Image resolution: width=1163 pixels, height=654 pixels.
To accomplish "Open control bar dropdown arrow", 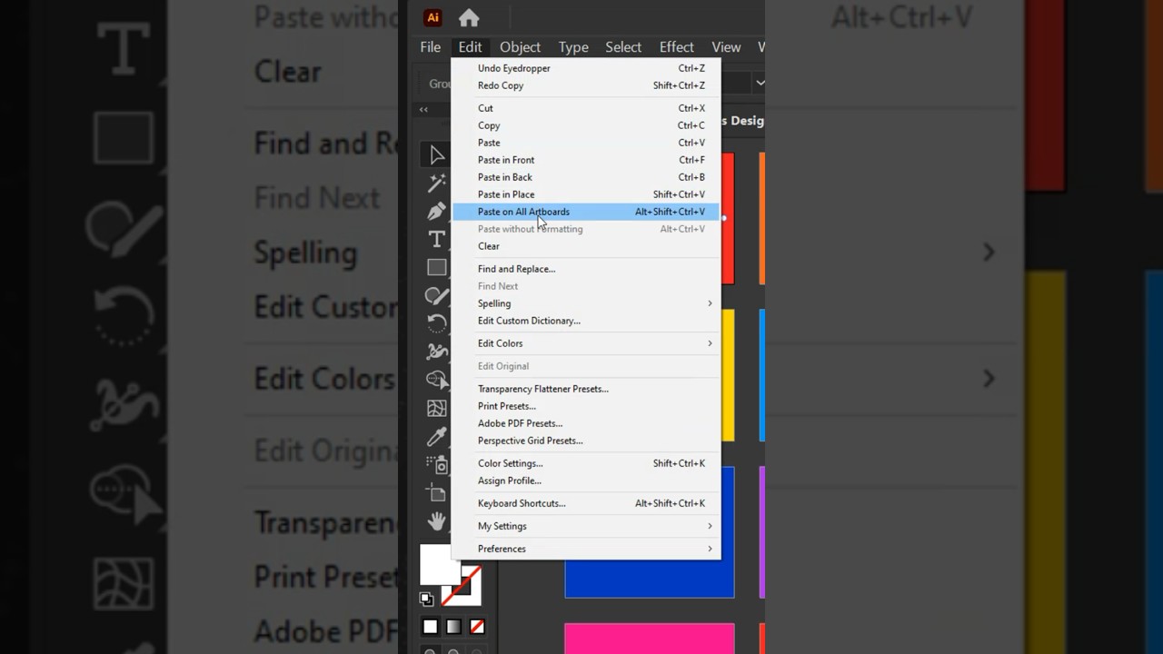I will coord(760,83).
